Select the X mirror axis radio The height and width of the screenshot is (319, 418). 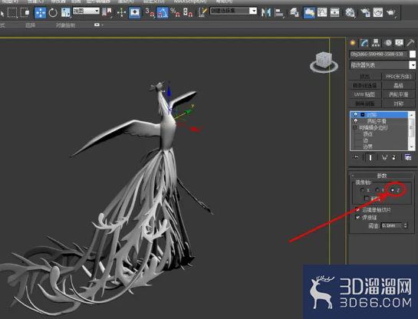[x=362, y=190]
